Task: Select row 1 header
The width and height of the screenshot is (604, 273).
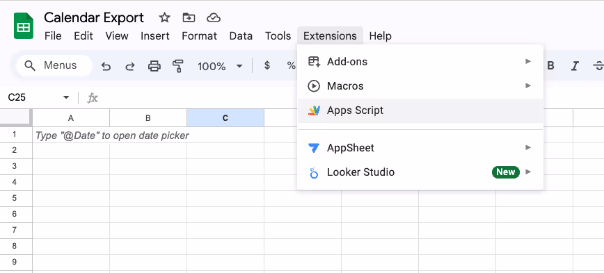Action: pos(16,135)
